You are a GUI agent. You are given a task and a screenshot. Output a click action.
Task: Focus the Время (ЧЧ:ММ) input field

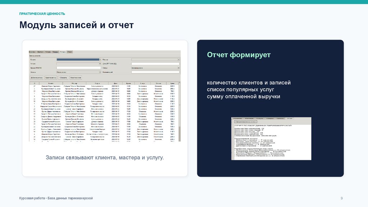click(79, 68)
